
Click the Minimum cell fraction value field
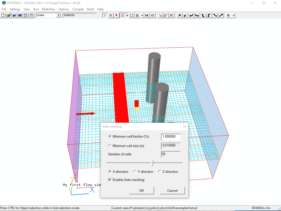point(171,137)
